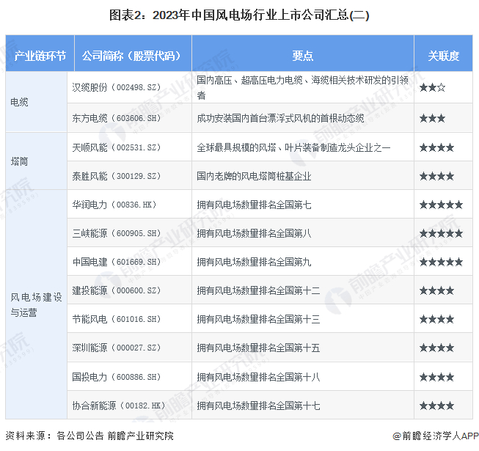Click the star rating for 天顺风能
Viewport: 479px width, 451px height.
[437, 148]
